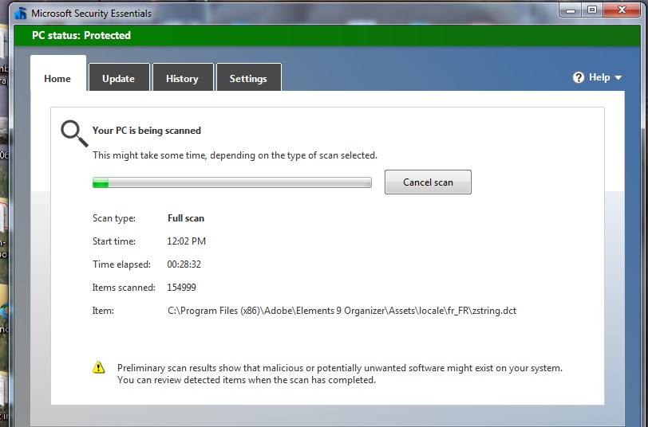Click the scan progress bar
Viewport: 648px width, 427px height.
point(232,182)
